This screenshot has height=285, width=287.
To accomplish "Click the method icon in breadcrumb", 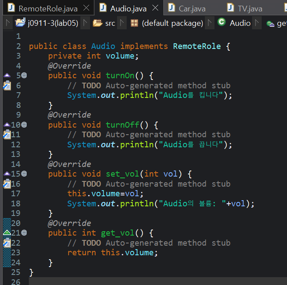I will (270, 24).
